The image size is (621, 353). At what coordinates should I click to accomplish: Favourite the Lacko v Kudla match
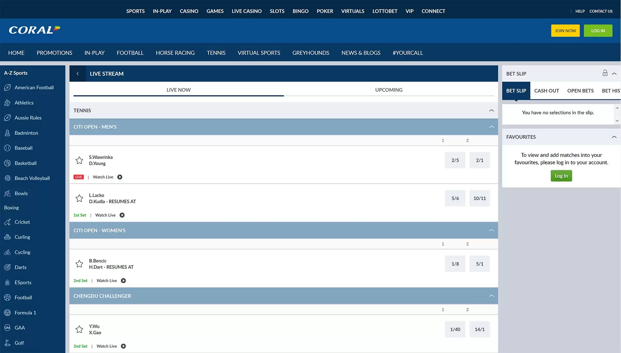click(79, 198)
